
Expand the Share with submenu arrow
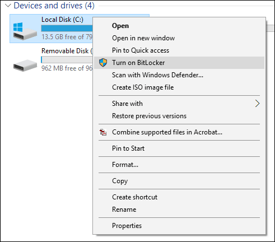pyautogui.click(x=257, y=104)
